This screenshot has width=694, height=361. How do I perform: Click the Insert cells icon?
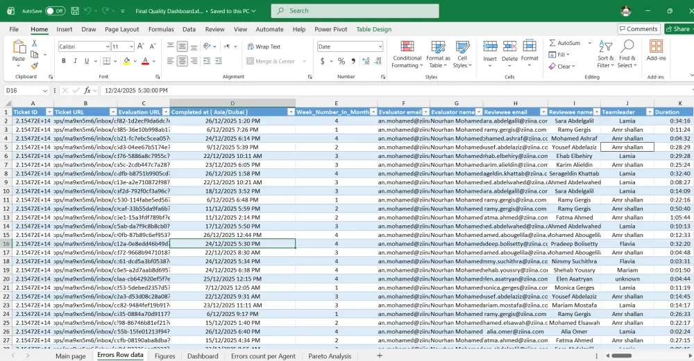490,46
